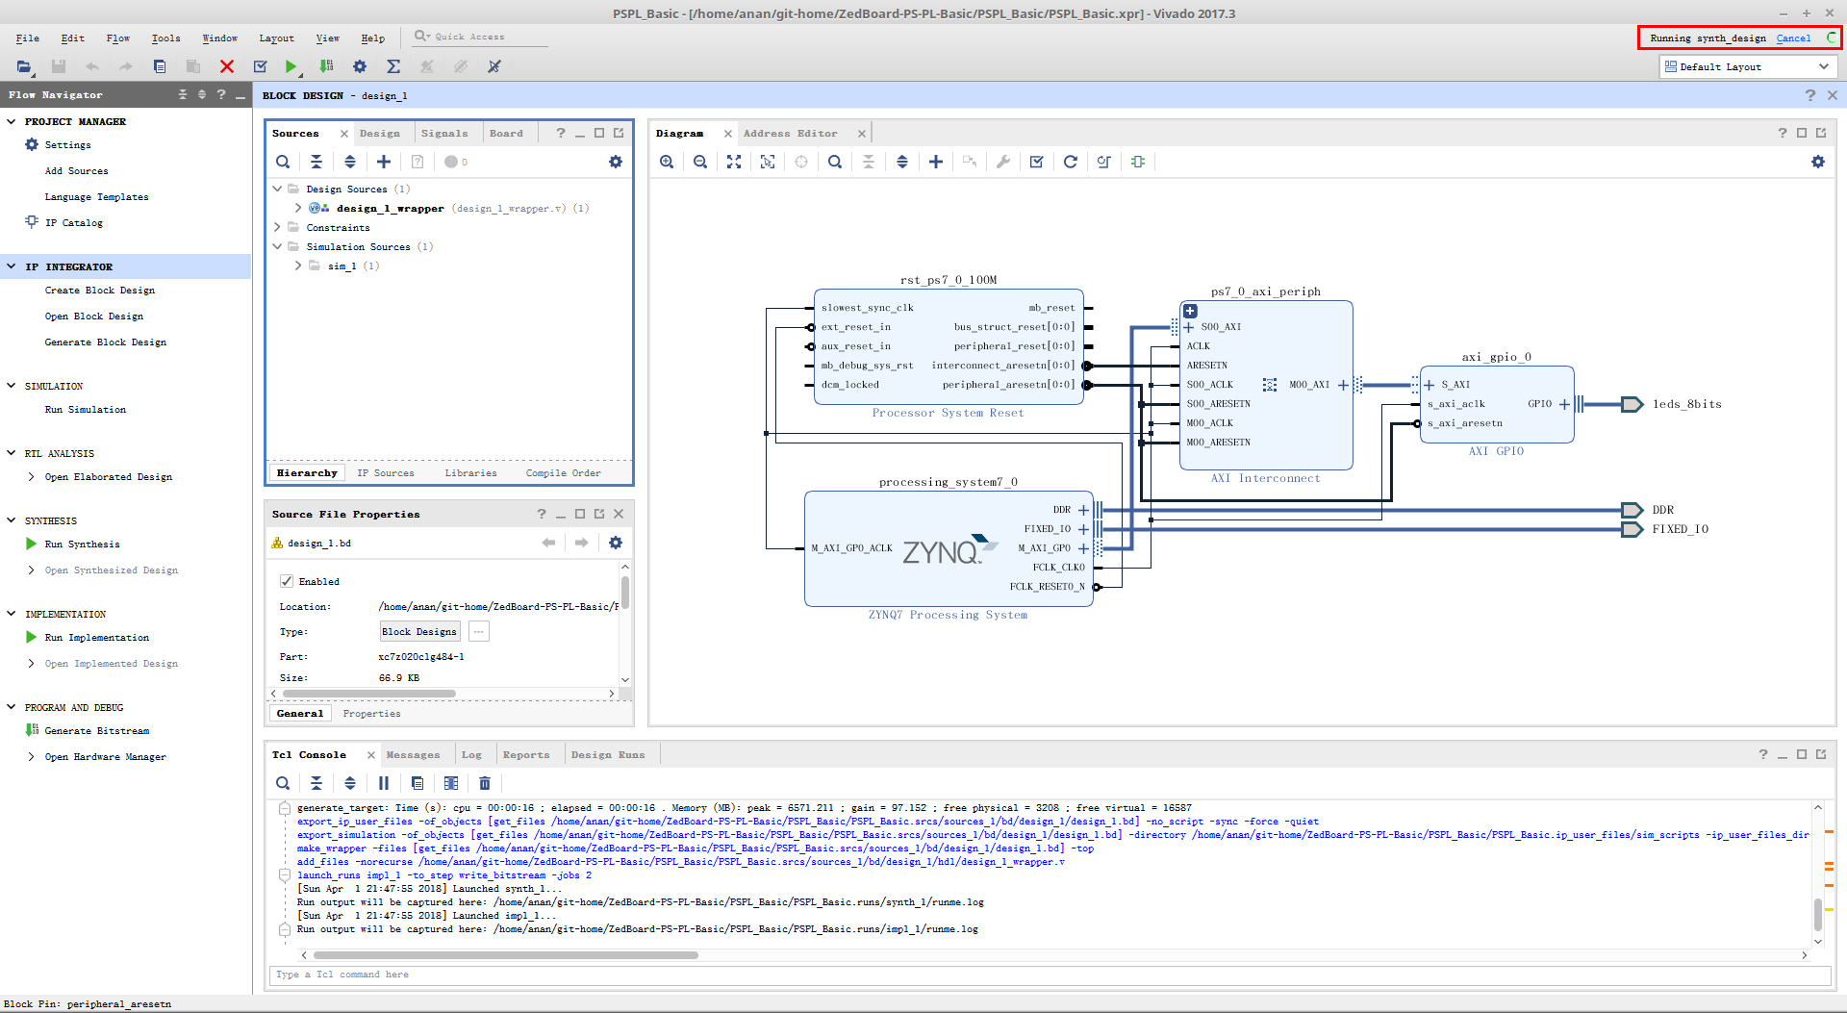Click Generate Bitstream toolbar icon
This screenshot has height=1013, width=1847.
coord(327,66)
